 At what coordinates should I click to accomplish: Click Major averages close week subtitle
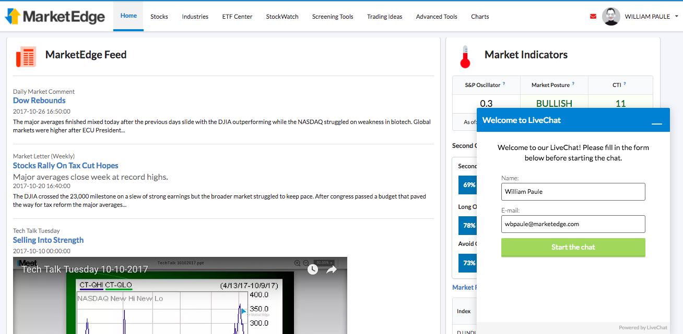pyautogui.click(x=90, y=177)
